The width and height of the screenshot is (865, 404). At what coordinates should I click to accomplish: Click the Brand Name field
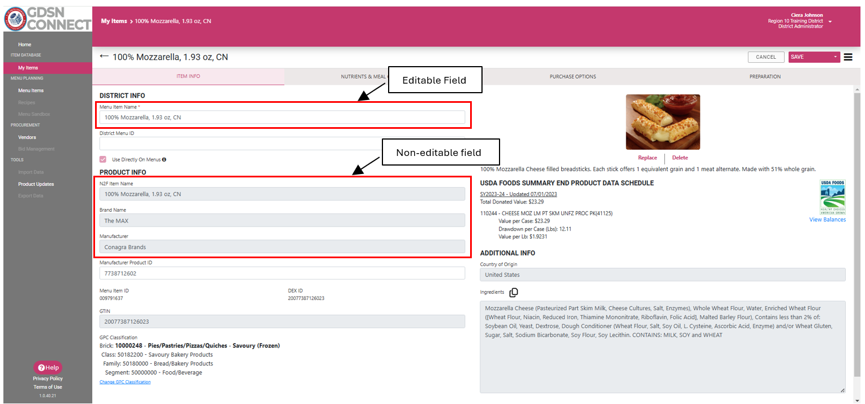coord(282,221)
